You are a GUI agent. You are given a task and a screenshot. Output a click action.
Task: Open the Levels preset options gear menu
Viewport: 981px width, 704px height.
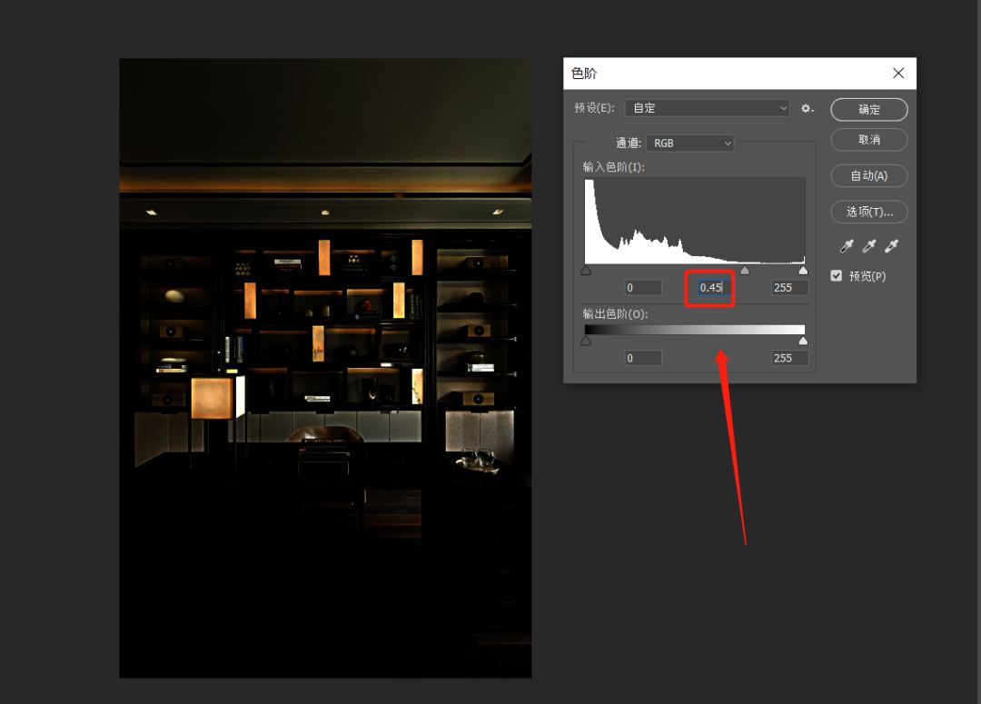click(x=808, y=108)
